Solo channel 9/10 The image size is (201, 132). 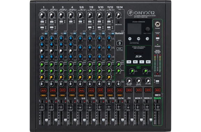100,95
